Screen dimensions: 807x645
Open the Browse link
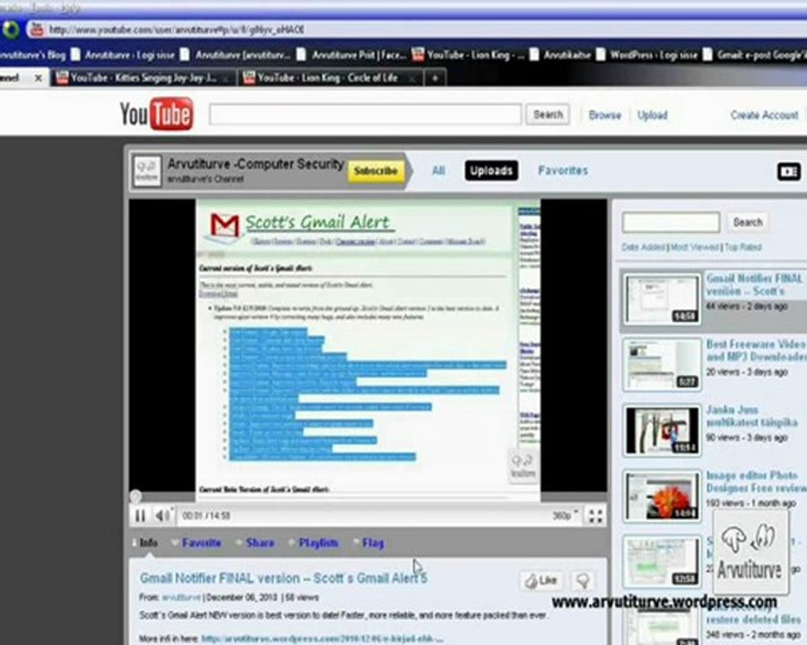click(x=604, y=116)
